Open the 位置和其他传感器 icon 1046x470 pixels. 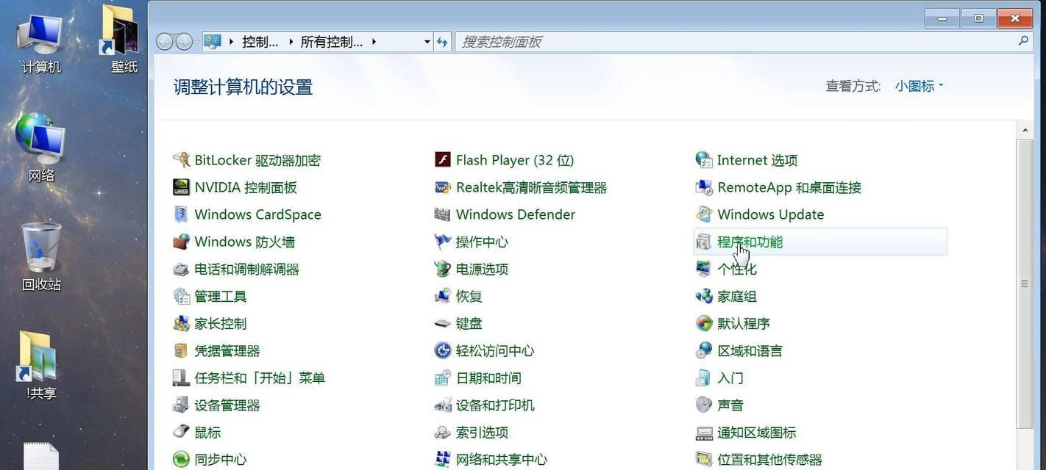(x=704, y=459)
